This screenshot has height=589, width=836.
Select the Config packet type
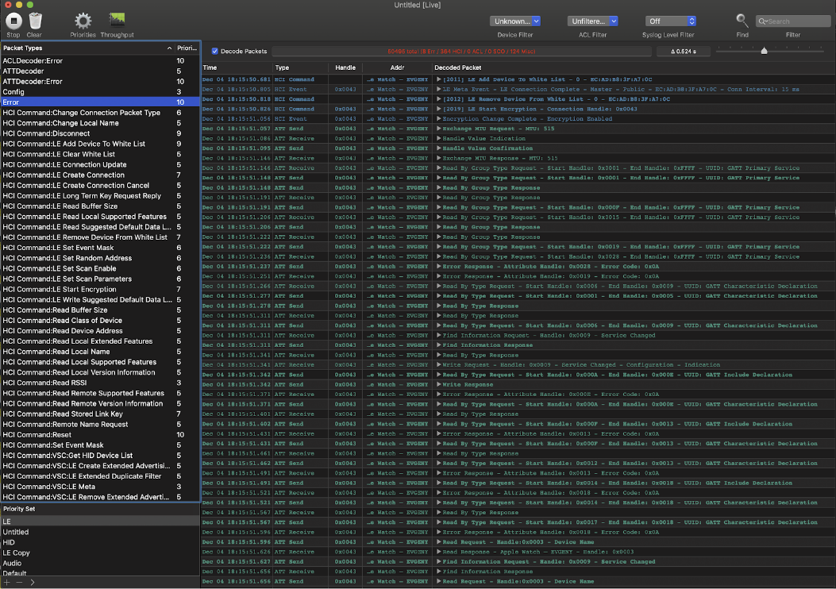pyautogui.click(x=100, y=92)
